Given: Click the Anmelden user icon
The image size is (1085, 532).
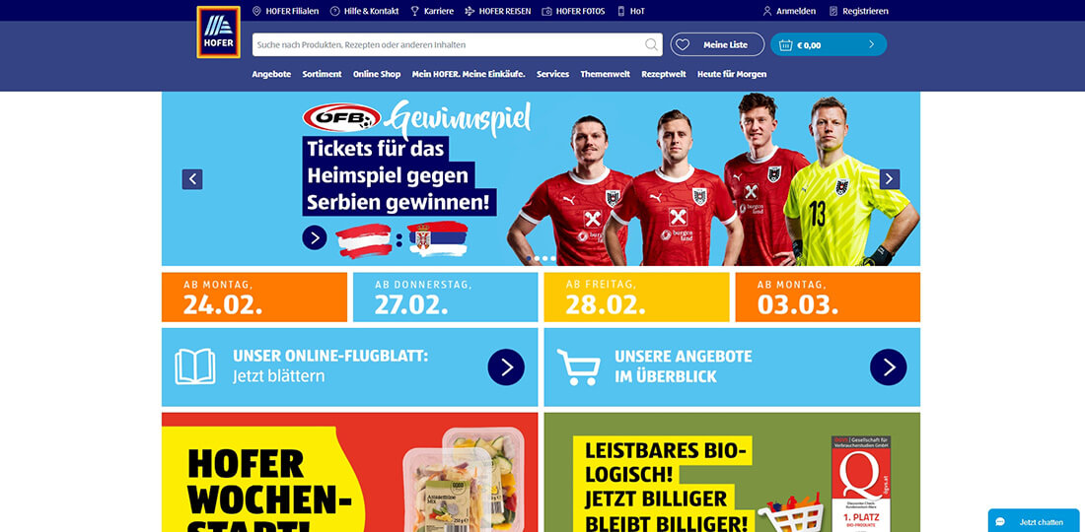Looking at the screenshot, I should pyautogui.click(x=766, y=11).
